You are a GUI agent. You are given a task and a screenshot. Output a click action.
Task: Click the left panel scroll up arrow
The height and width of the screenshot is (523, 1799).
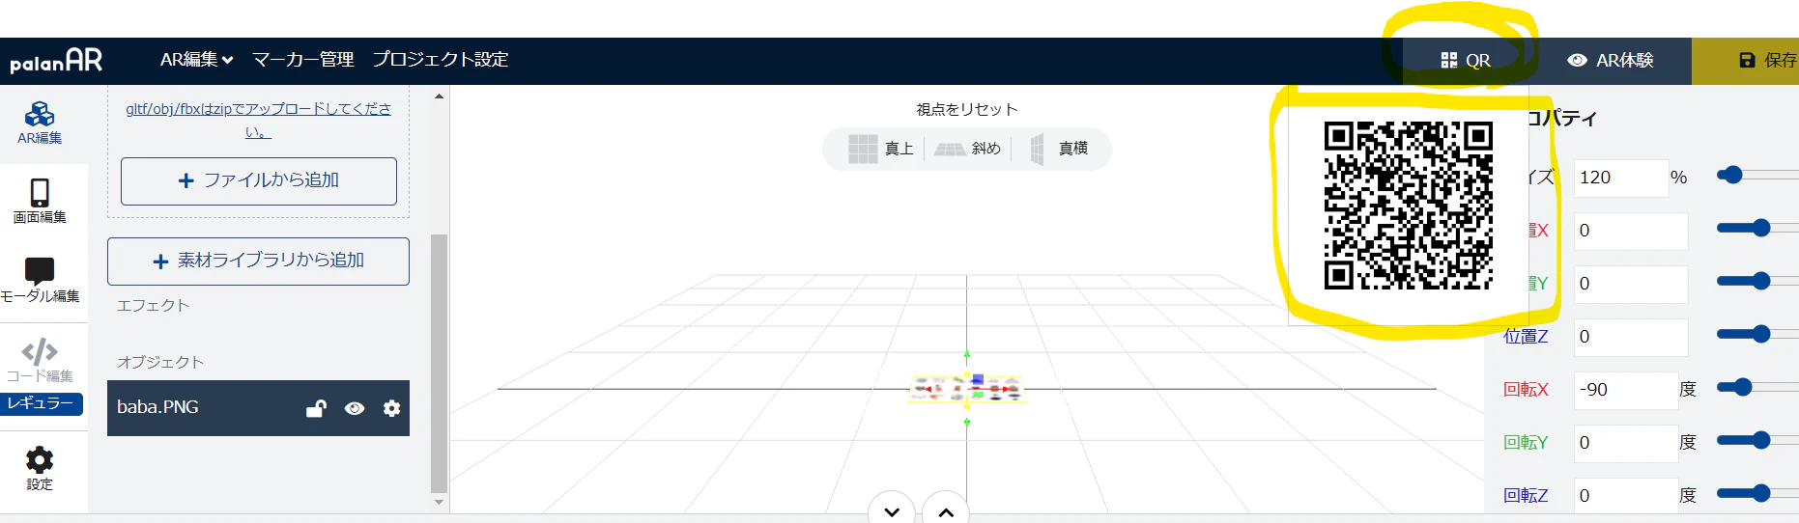[x=439, y=96]
